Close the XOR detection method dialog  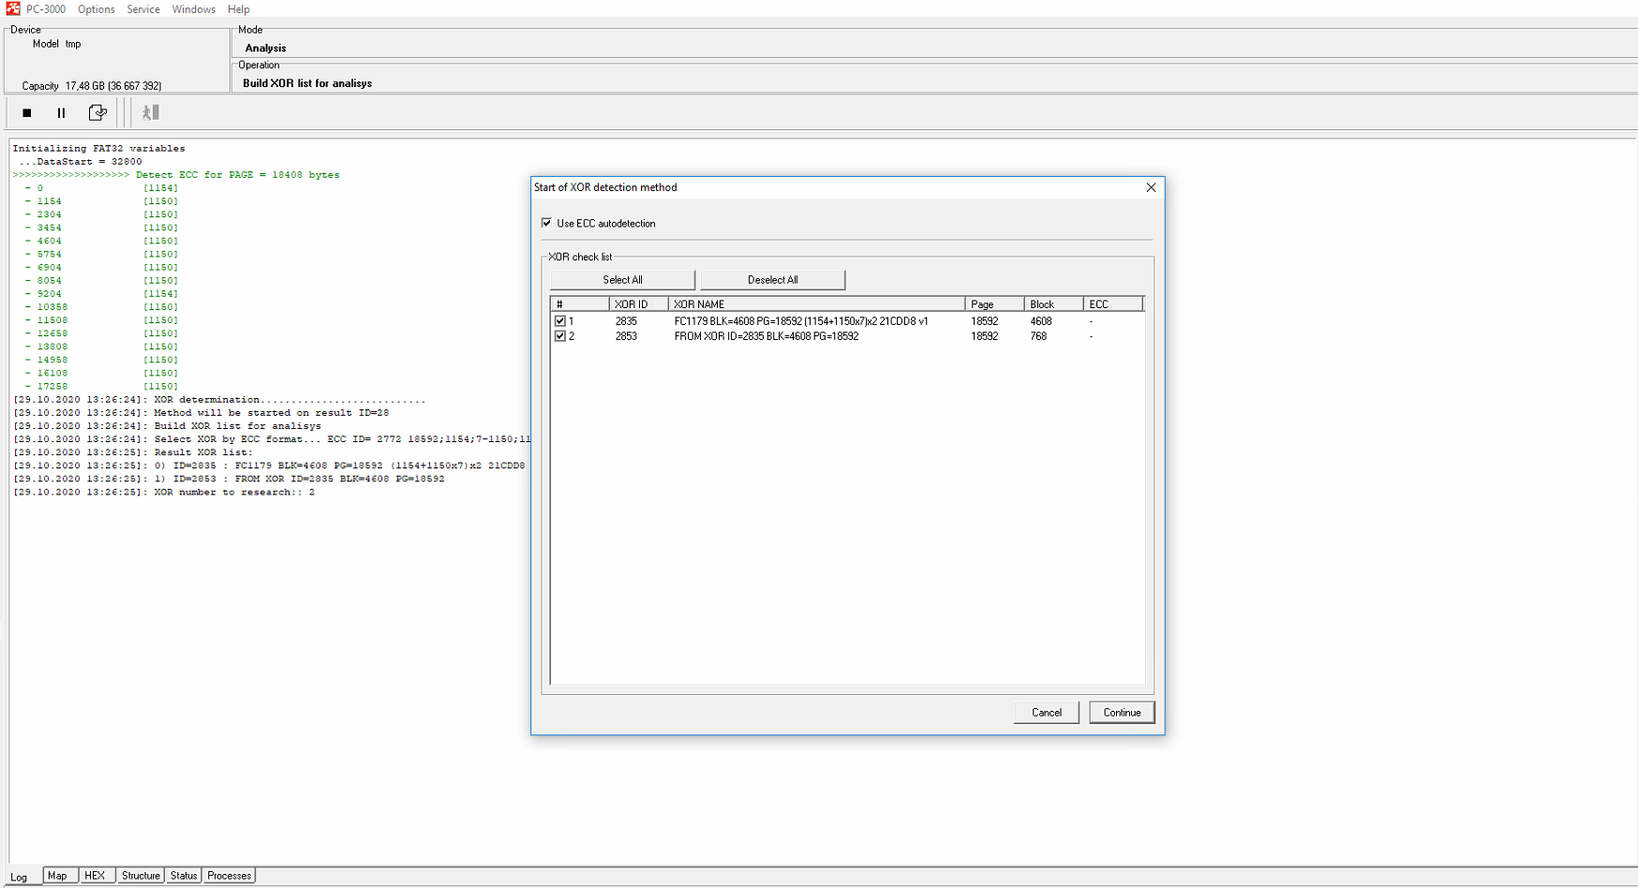(x=1151, y=187)
